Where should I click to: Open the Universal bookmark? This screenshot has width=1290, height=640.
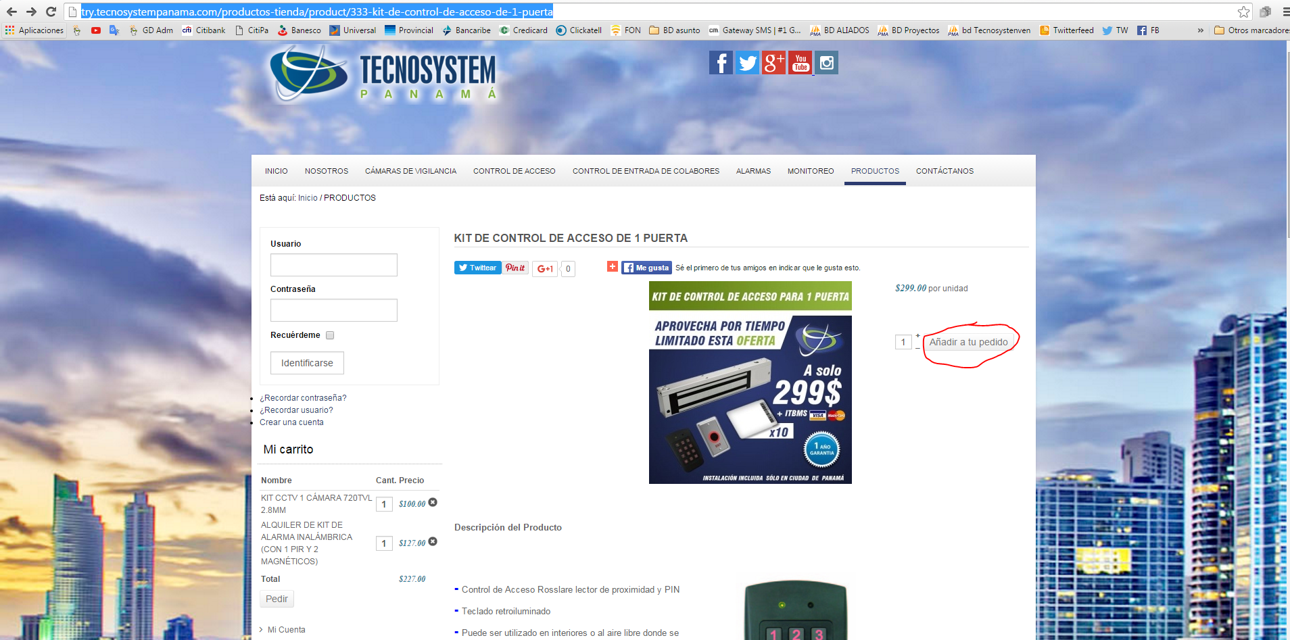352,30
